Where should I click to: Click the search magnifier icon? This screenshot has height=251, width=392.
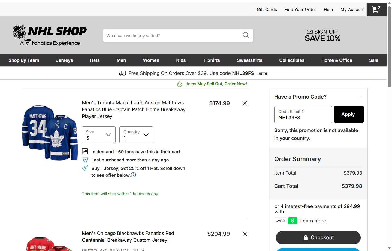[246, 35]
